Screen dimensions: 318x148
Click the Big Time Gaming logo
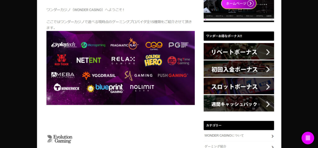179,61
